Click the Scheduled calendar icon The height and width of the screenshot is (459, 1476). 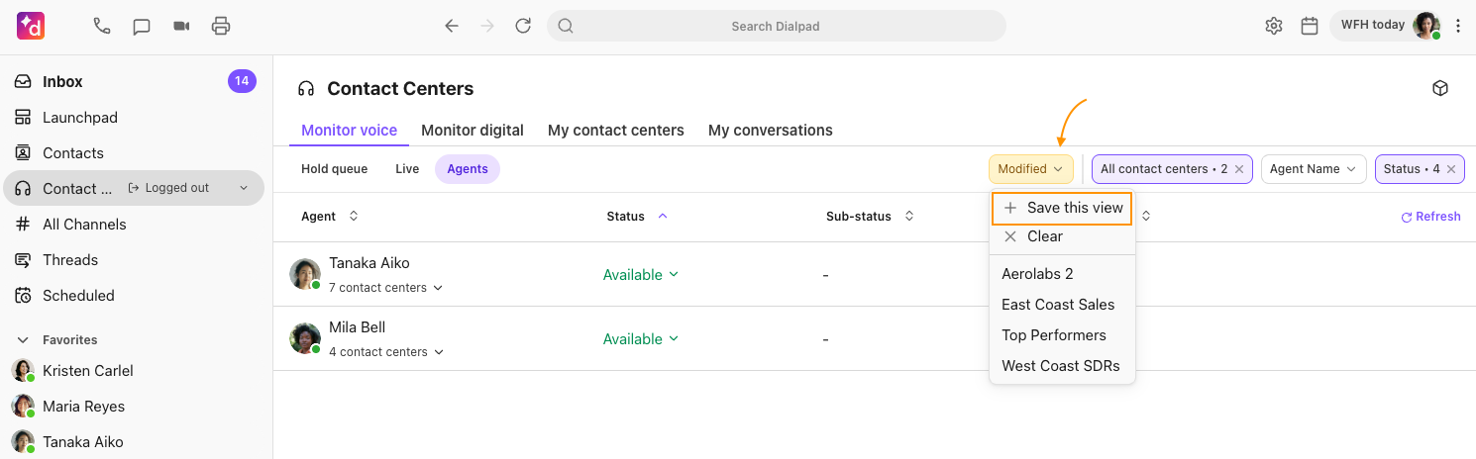coord(23,296)
